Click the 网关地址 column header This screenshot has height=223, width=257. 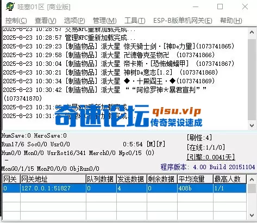[53, 179]
